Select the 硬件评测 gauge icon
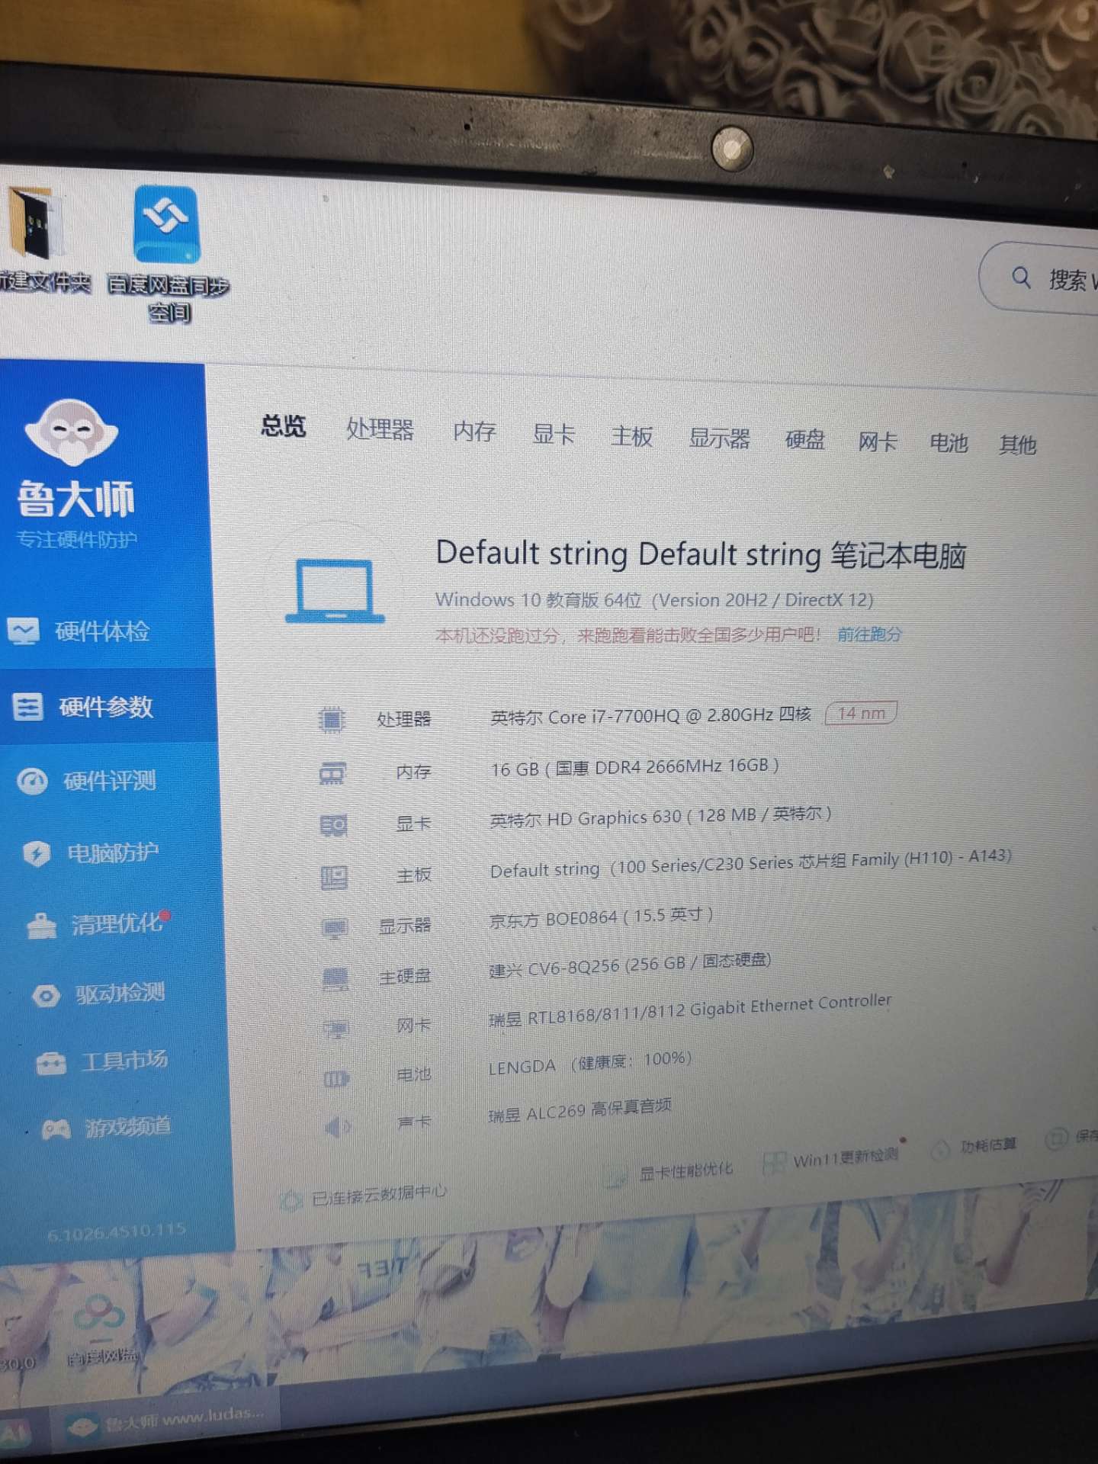This screenshot has width=1098, height=1464. (x=32, y=781)
